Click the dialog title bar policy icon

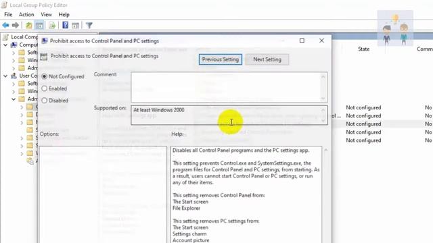[44, 41]
